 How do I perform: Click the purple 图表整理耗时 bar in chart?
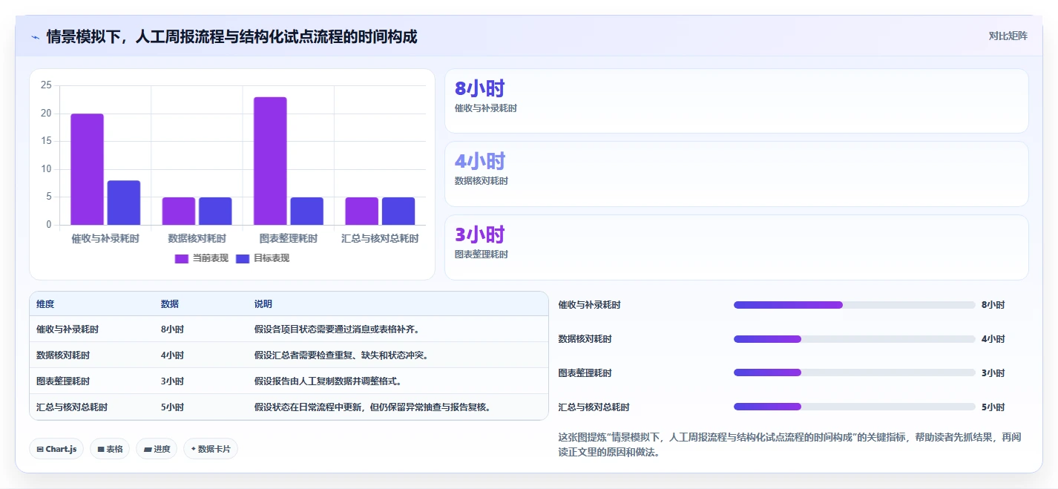[x=270, y=161]
